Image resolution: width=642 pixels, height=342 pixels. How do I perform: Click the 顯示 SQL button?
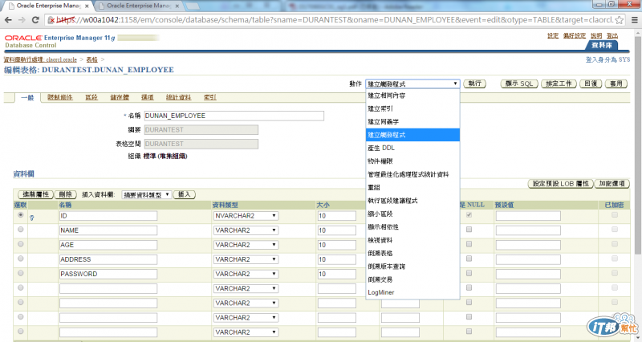click(519, 83)
